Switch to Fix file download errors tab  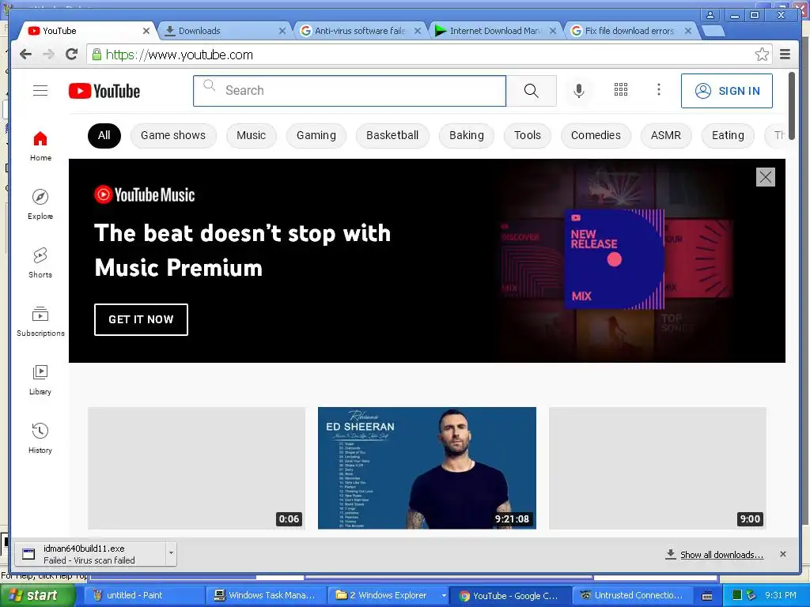coord(630,31)
